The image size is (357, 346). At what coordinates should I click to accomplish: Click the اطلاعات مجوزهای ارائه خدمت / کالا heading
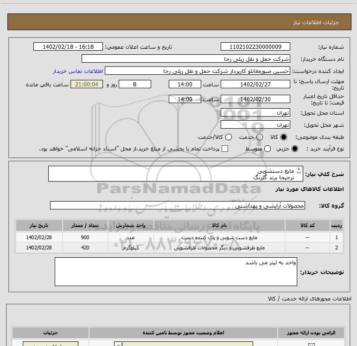pyautogui.click(x=309, y=299)
